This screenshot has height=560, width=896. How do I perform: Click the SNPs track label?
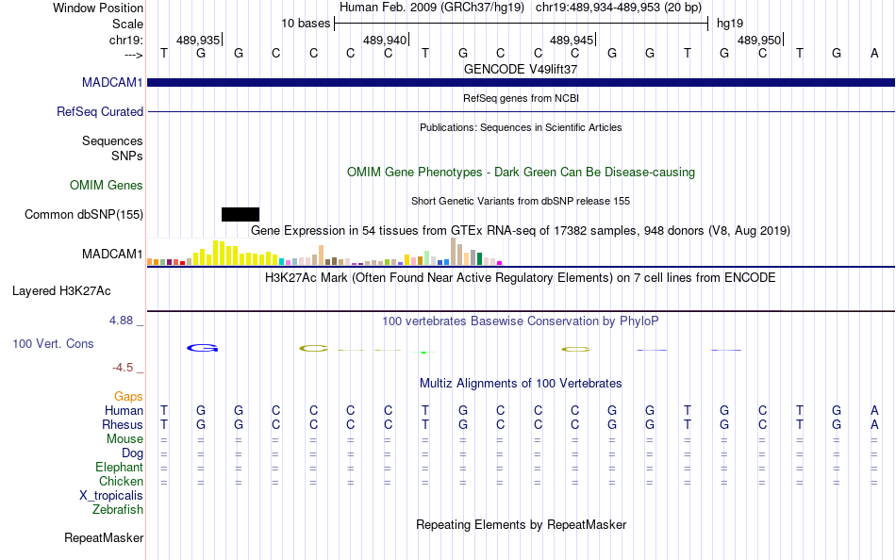[127, 156]
